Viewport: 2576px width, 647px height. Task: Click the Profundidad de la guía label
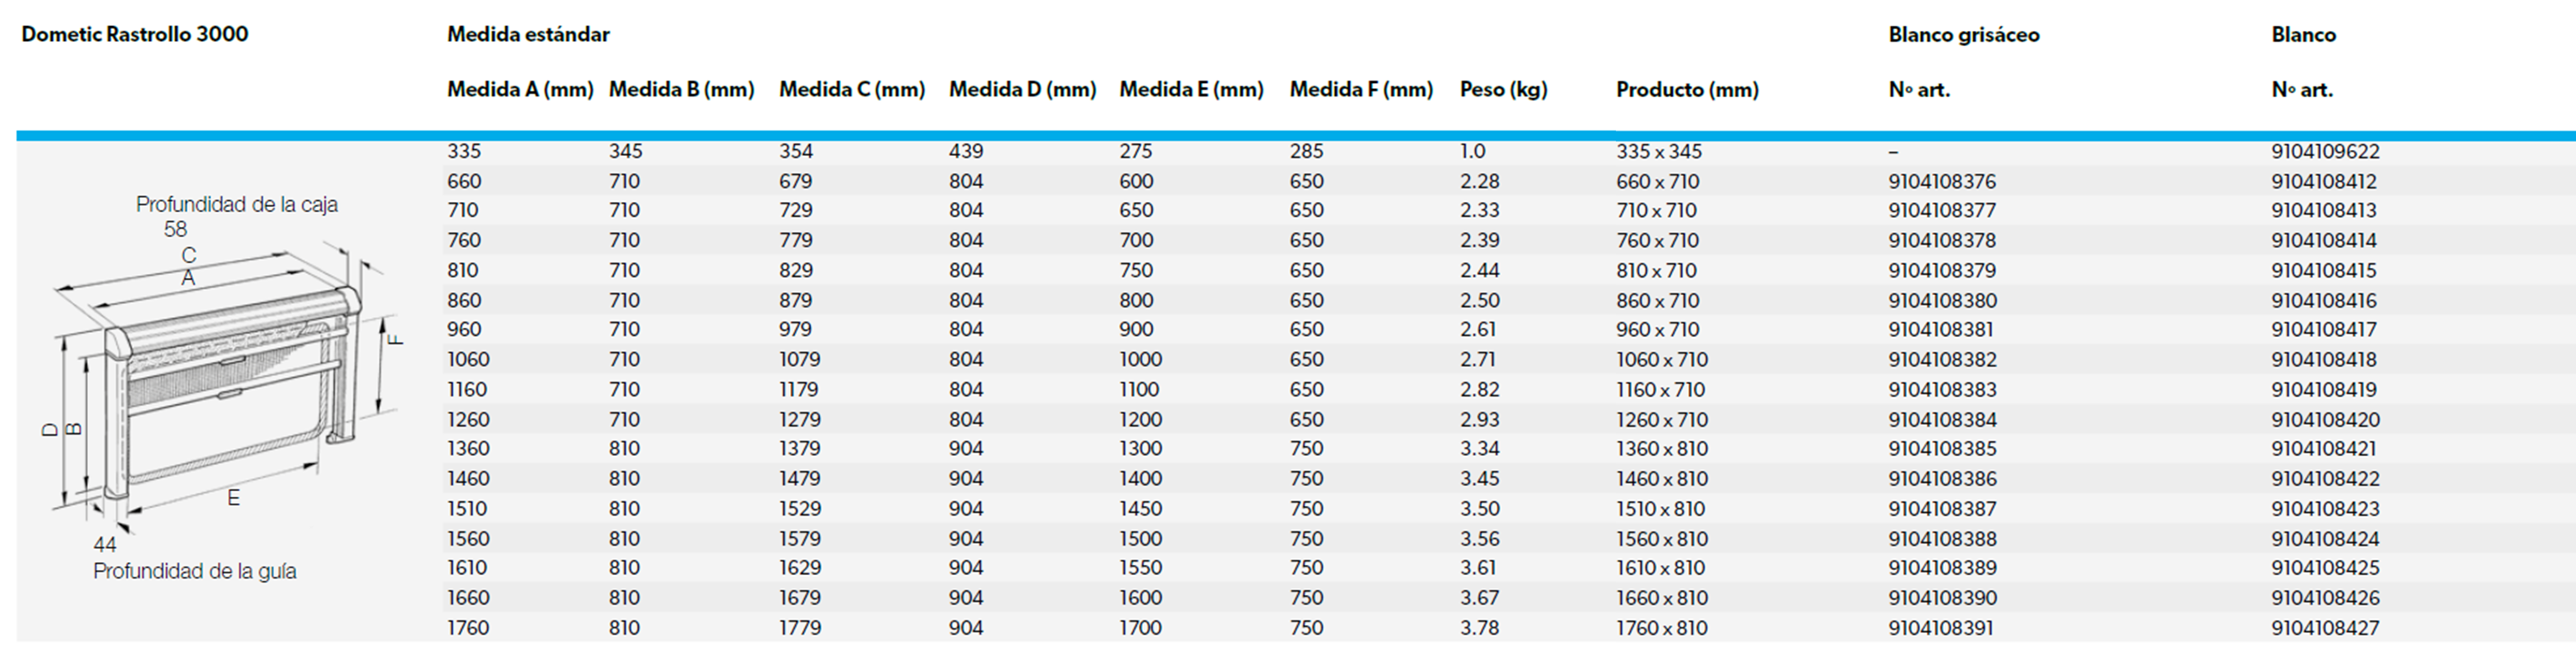click(195, 571)
